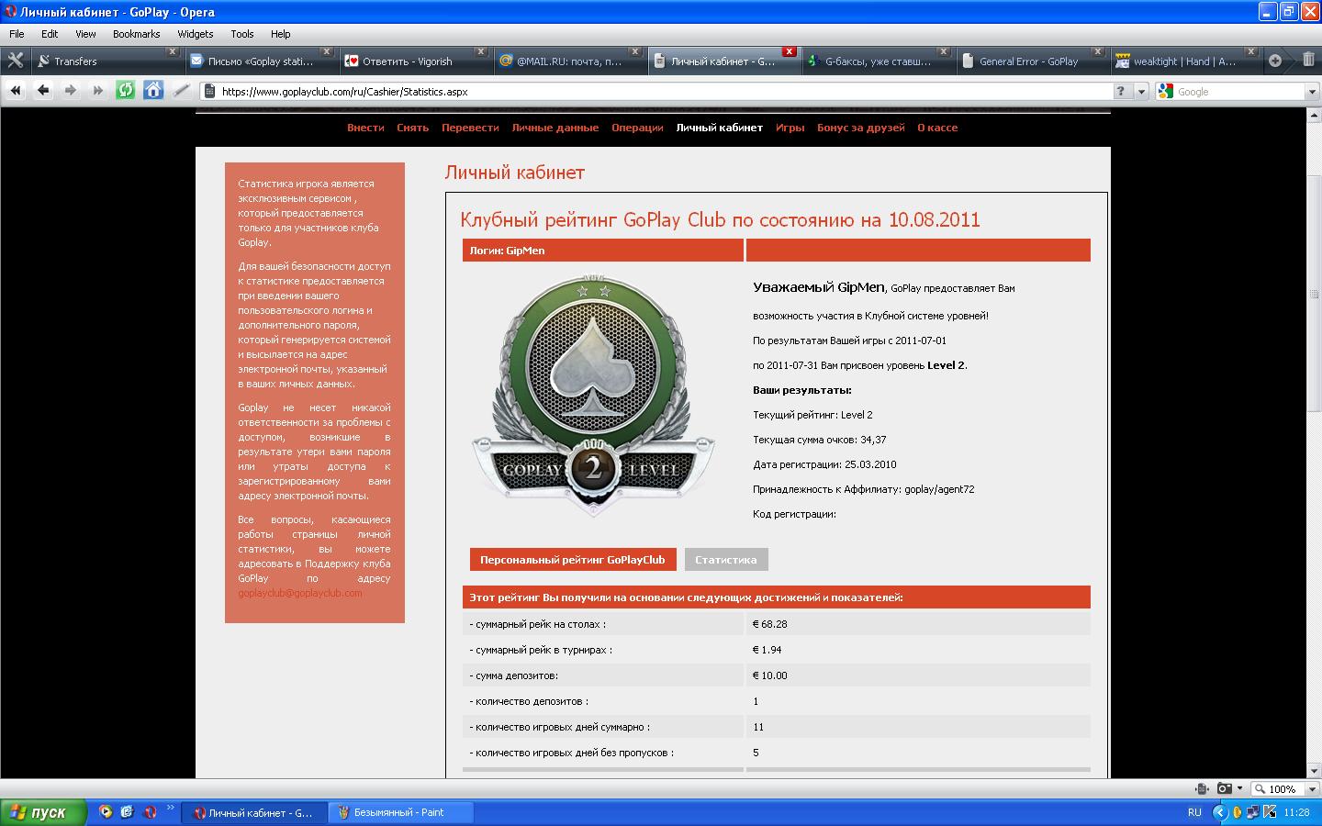Open the address bar history dropdown

(1141, 92)
